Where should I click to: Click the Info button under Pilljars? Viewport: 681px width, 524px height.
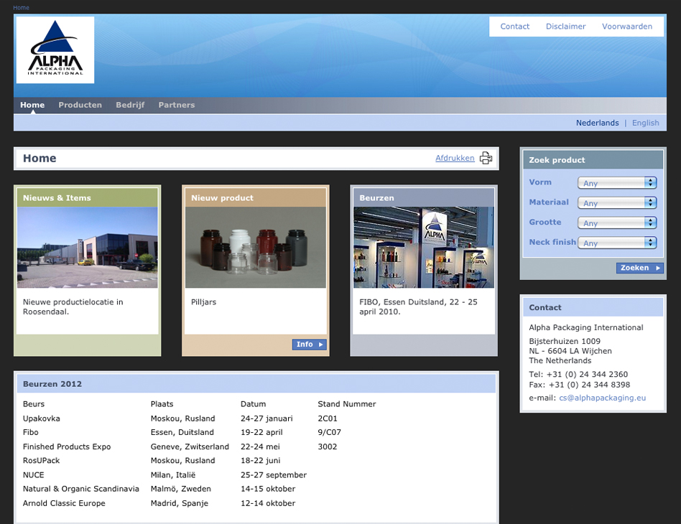(309, 345)
